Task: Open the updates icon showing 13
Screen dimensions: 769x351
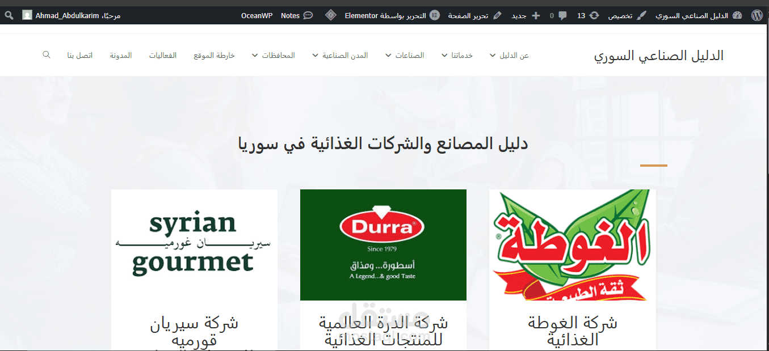Action: tap(589, 15)
